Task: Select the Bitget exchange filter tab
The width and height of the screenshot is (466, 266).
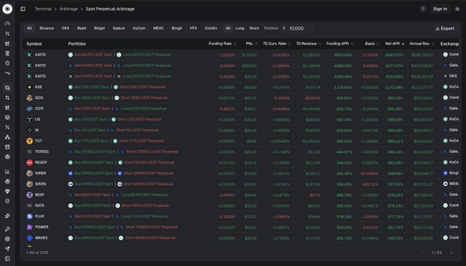Action: (99, 28)
